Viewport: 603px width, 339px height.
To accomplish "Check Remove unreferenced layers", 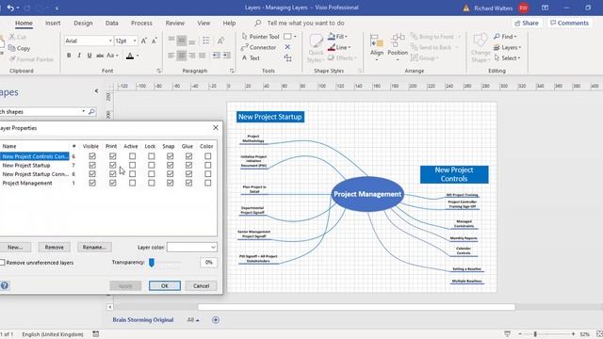I will point(3,263).
